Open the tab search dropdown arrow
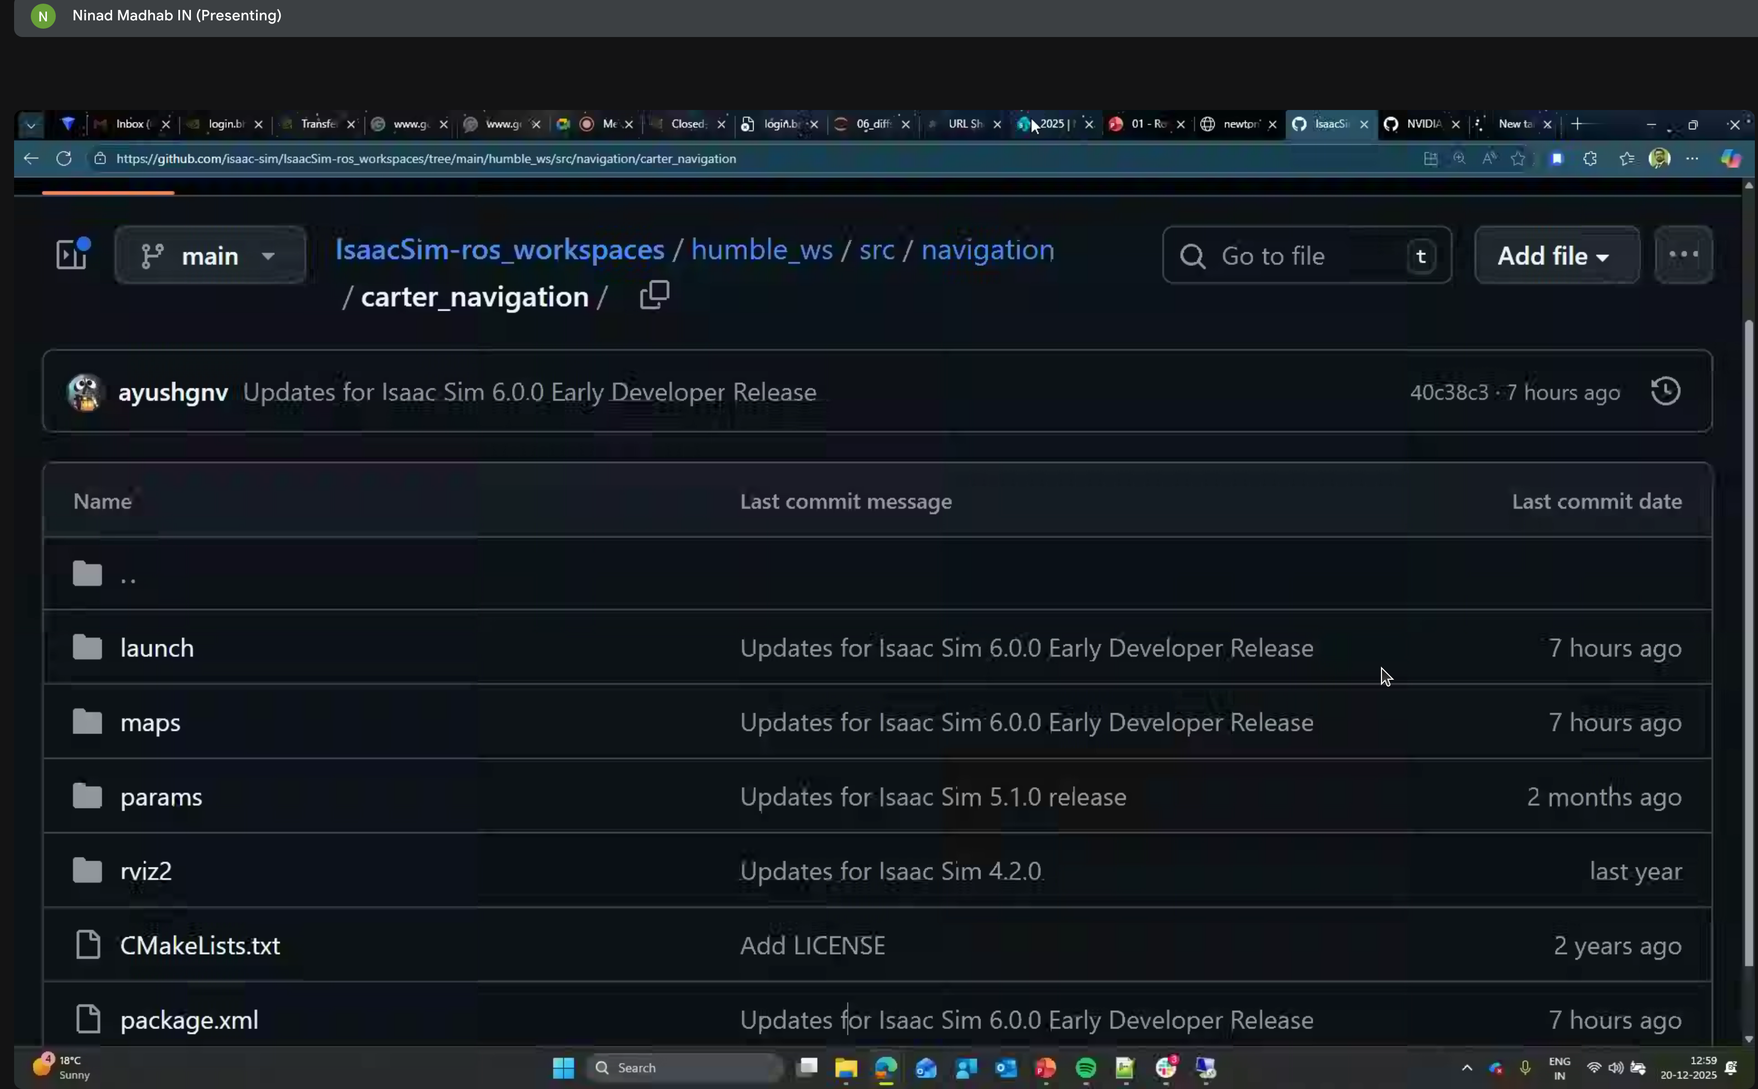1758x1089 pixels. [30, 124]
